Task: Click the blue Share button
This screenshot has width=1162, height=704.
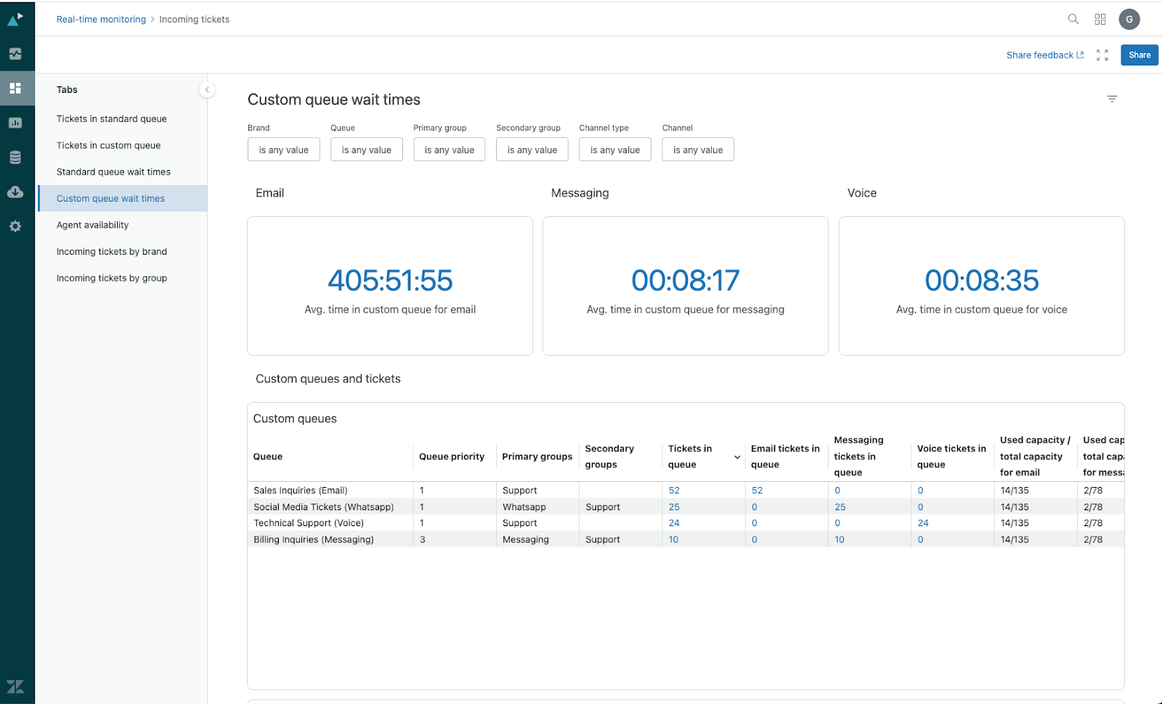Action: click(1139, 55)
